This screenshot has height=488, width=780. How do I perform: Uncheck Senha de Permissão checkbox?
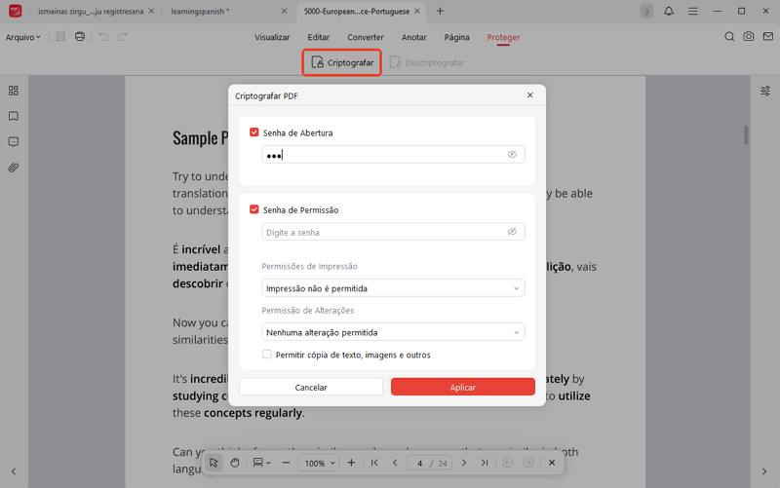click(254, 209)
